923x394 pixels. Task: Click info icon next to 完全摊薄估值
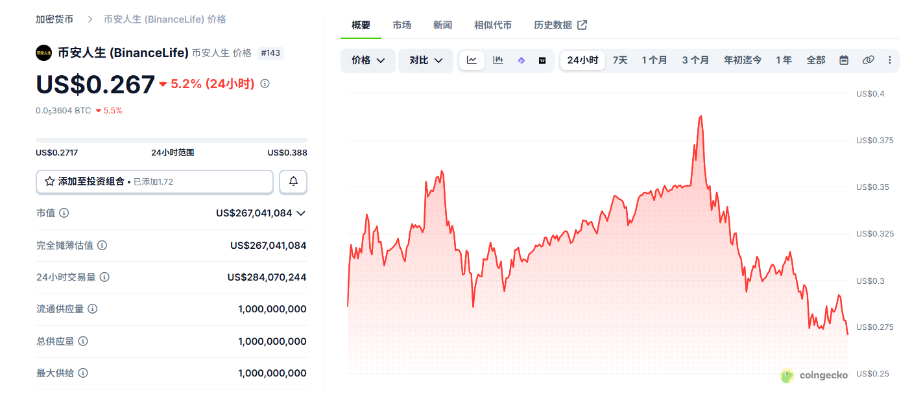click(102, 245)
